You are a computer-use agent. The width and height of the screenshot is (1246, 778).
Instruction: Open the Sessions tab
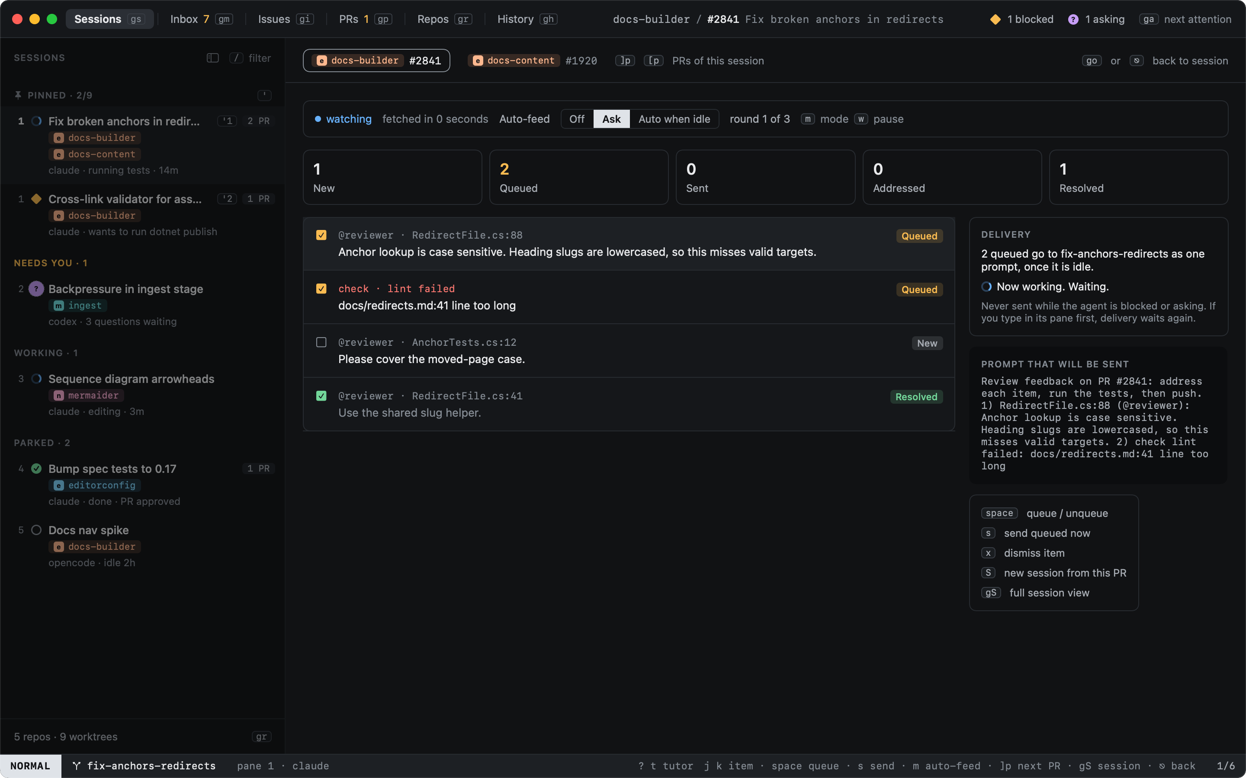pos(109,19)
